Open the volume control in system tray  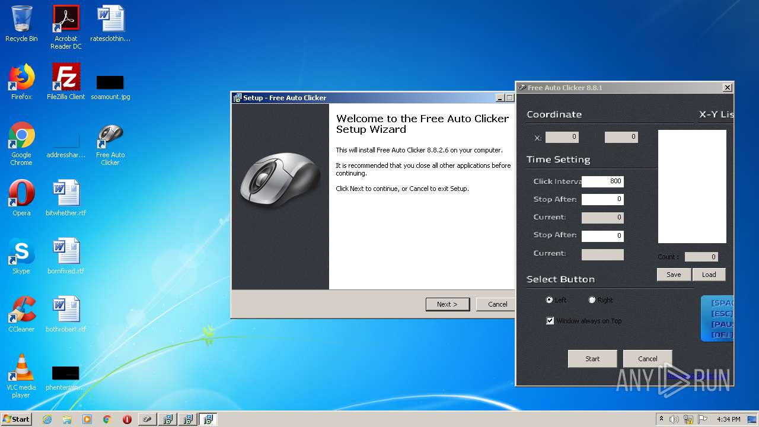point(674,419)
